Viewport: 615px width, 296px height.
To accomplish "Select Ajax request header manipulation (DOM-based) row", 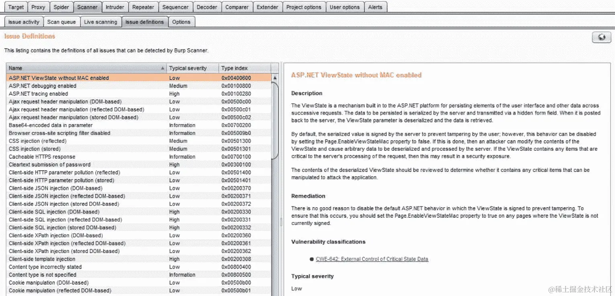I will pyautogui.click(x=139, y=102).
